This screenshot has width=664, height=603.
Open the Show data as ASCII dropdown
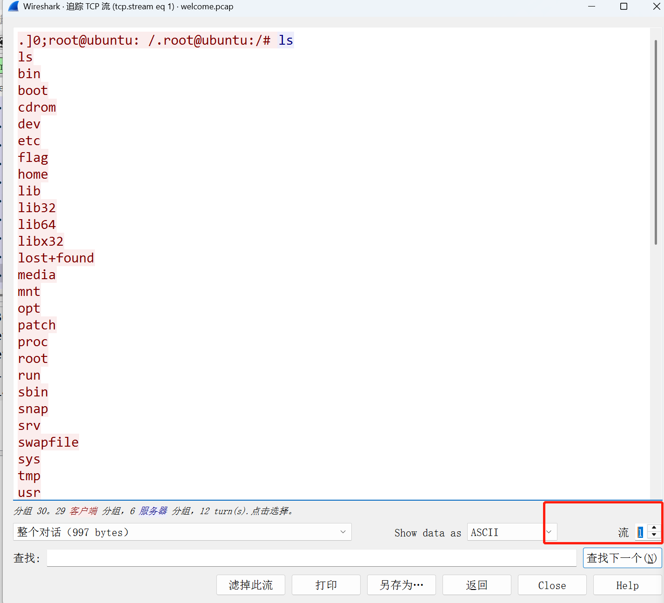pyautogui.click(x=512, y=532)
